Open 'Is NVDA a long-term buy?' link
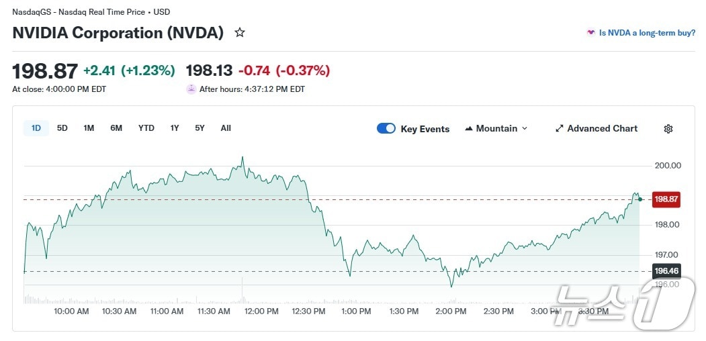 647,32
